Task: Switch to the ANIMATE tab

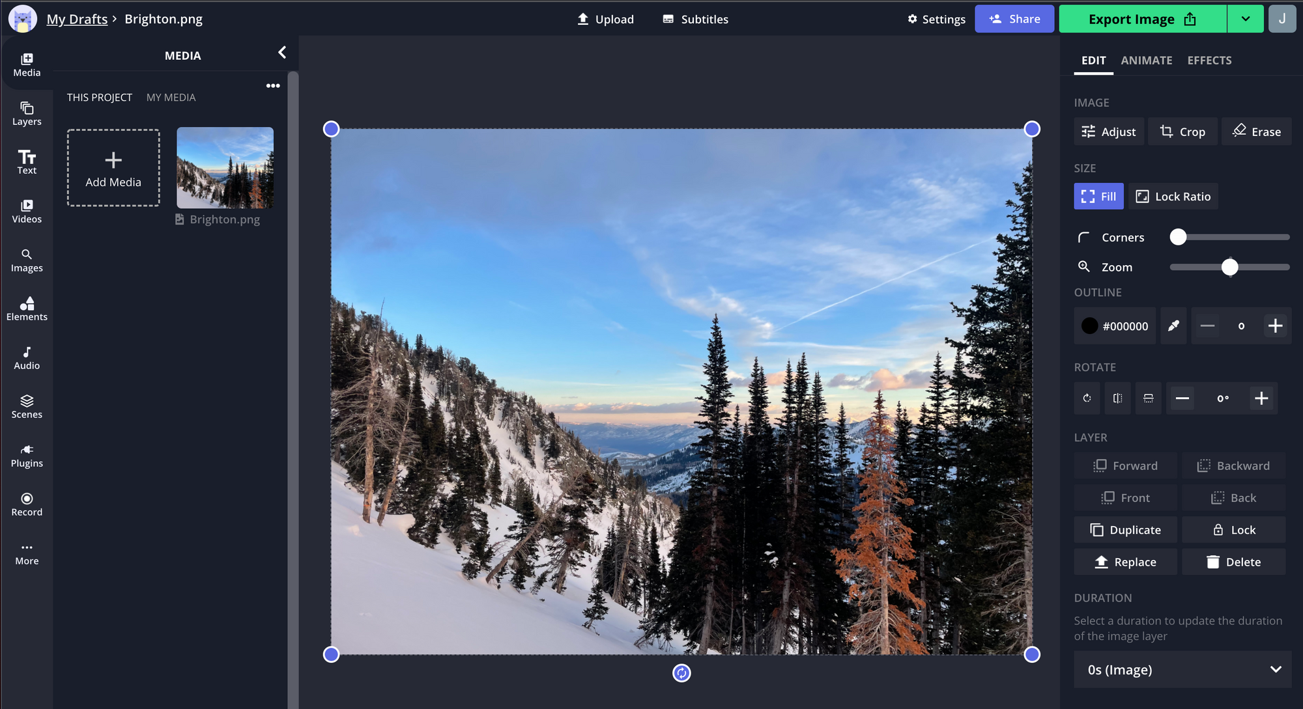Action: click(1146, 60)
